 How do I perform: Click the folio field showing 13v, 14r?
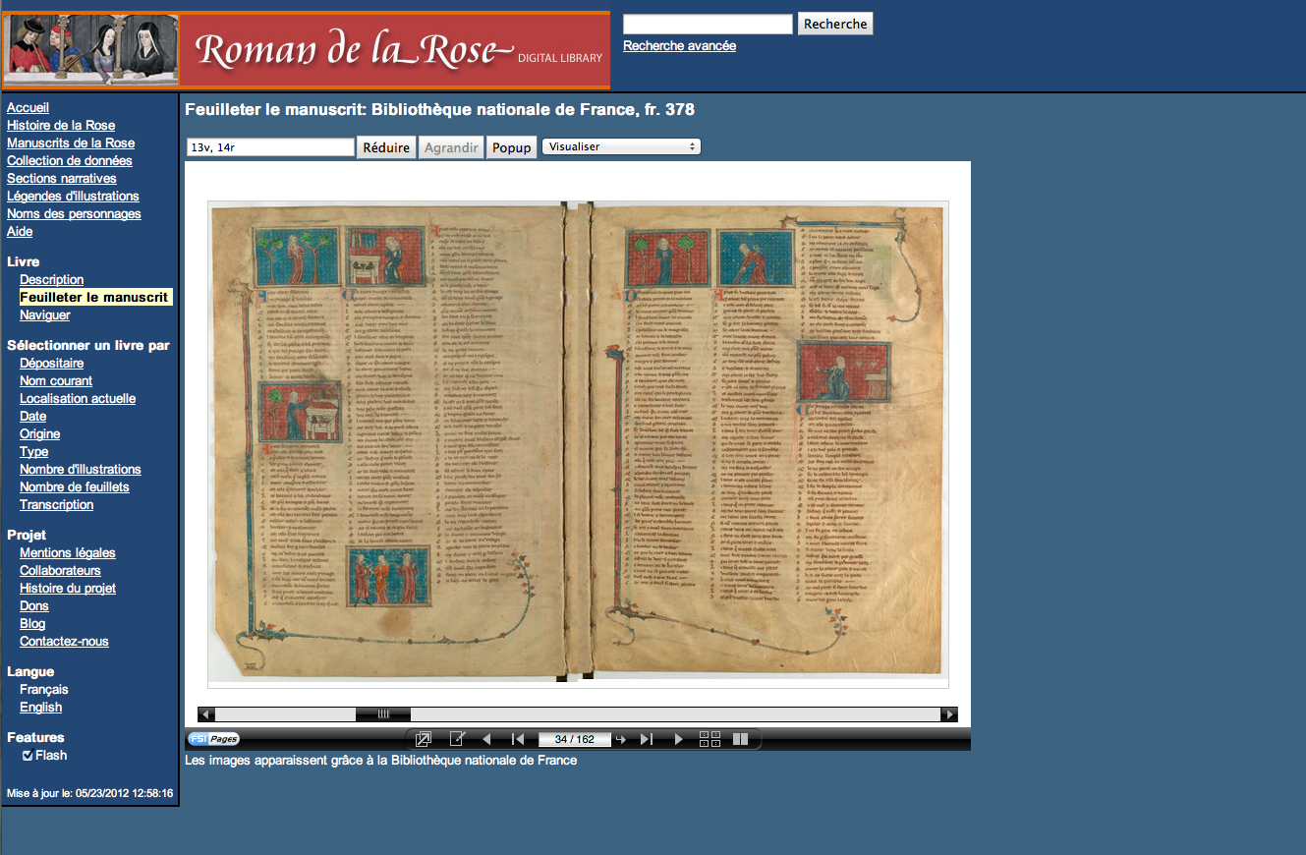(x=269, y=147)
